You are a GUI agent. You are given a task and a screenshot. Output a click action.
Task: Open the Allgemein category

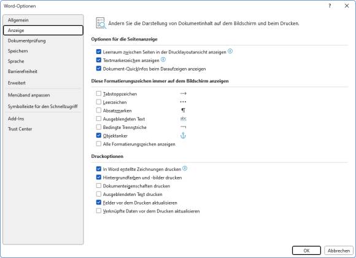43,20
